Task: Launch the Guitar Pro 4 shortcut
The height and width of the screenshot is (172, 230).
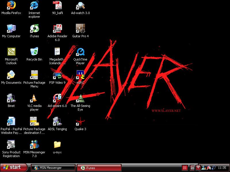Action: pos(80,28)
